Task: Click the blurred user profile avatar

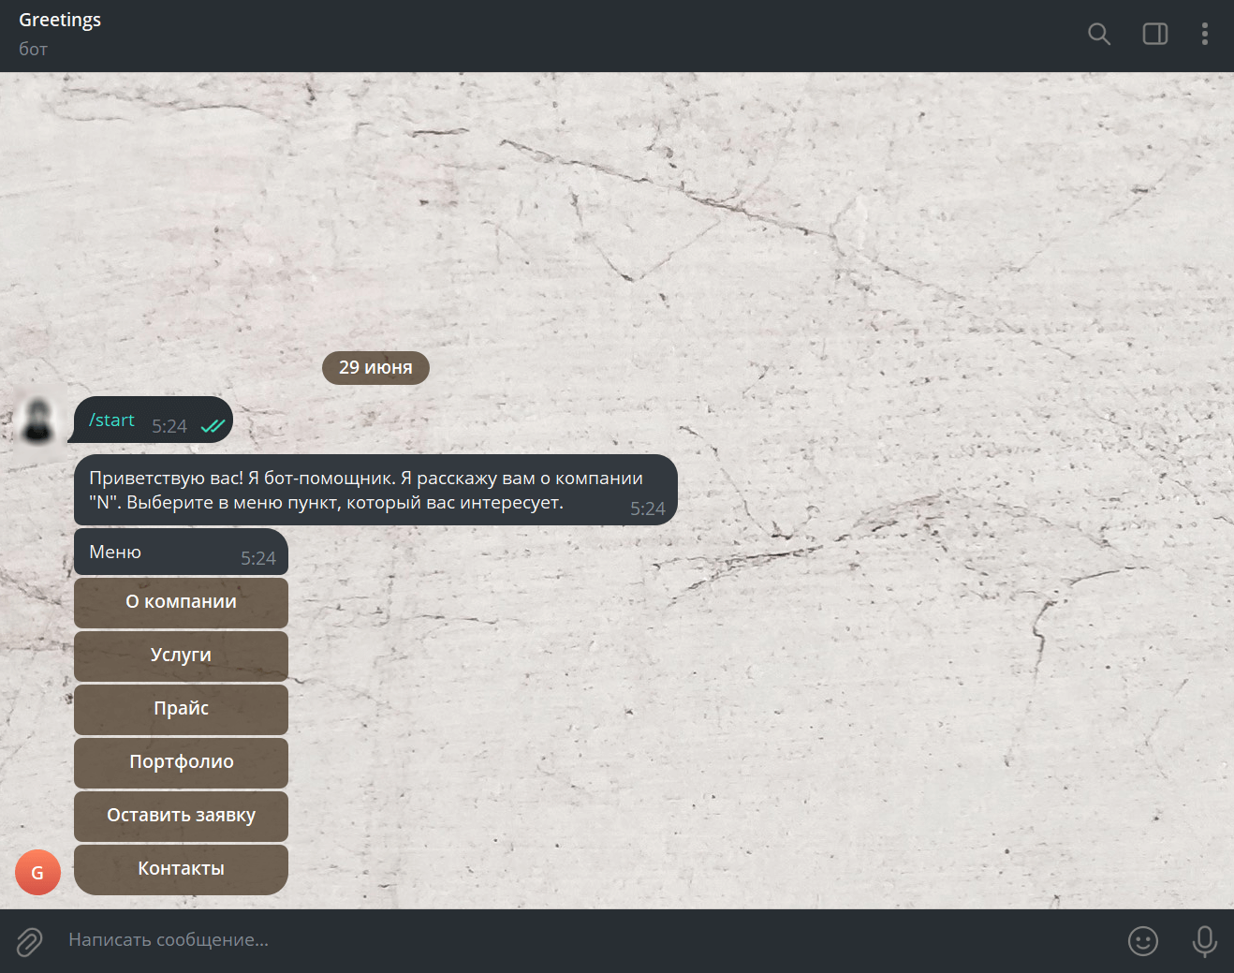Action: coord(37,420)
